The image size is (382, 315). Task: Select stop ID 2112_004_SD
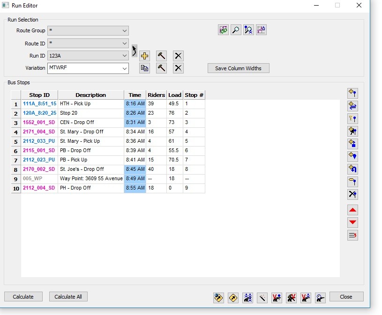pos(39,188)
